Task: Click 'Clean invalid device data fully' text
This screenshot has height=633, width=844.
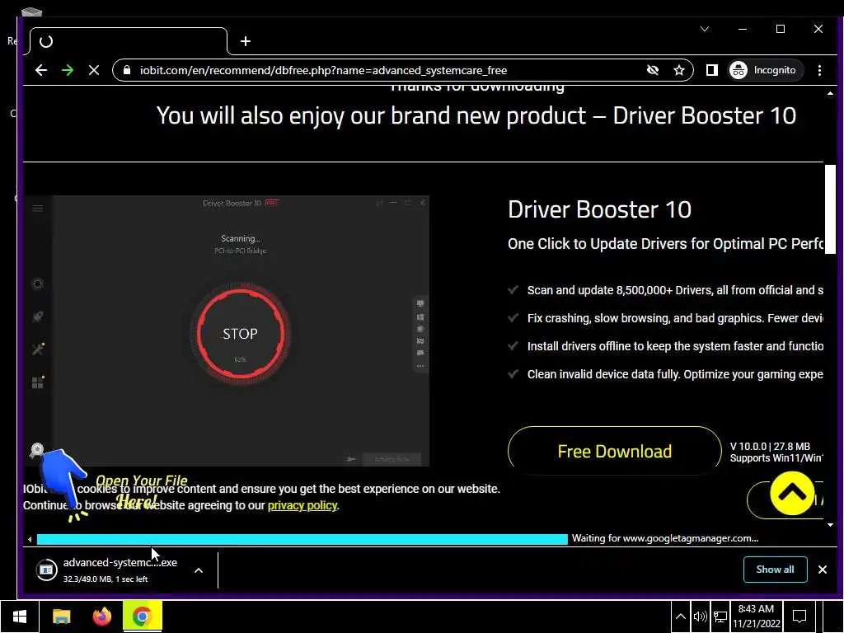Action: pyautogui.click(x=675, y=374)
